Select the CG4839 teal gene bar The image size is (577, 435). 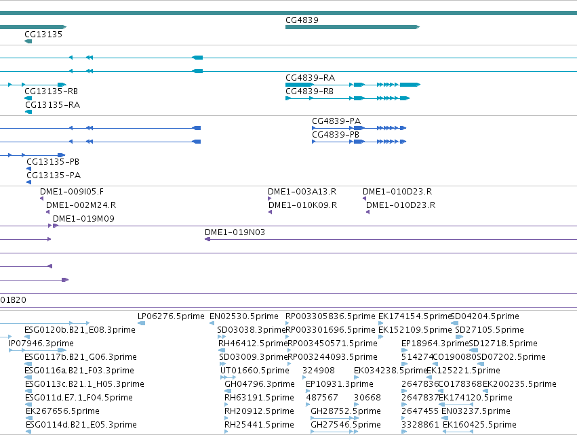pyautogui.click(x=353, y=27)
